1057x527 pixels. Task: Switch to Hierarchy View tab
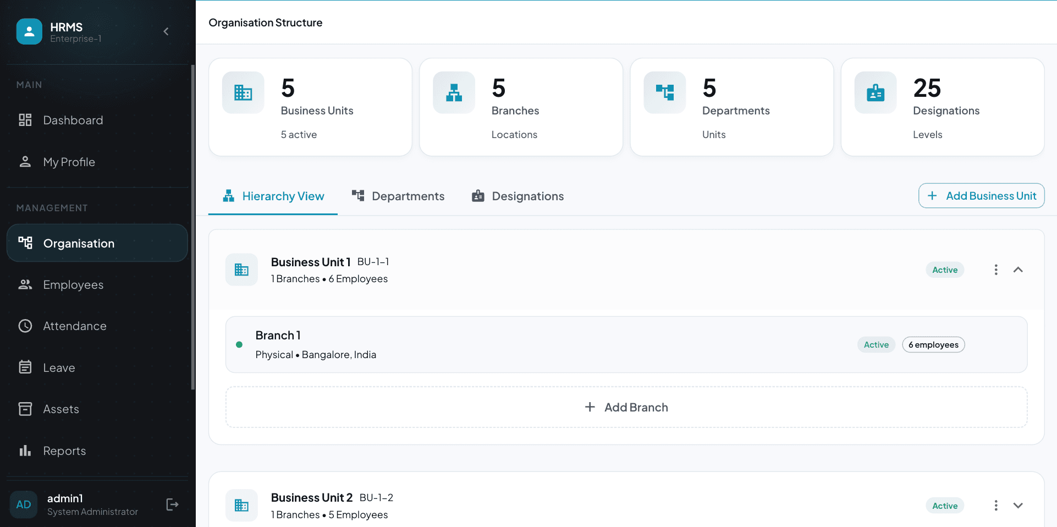273,196
